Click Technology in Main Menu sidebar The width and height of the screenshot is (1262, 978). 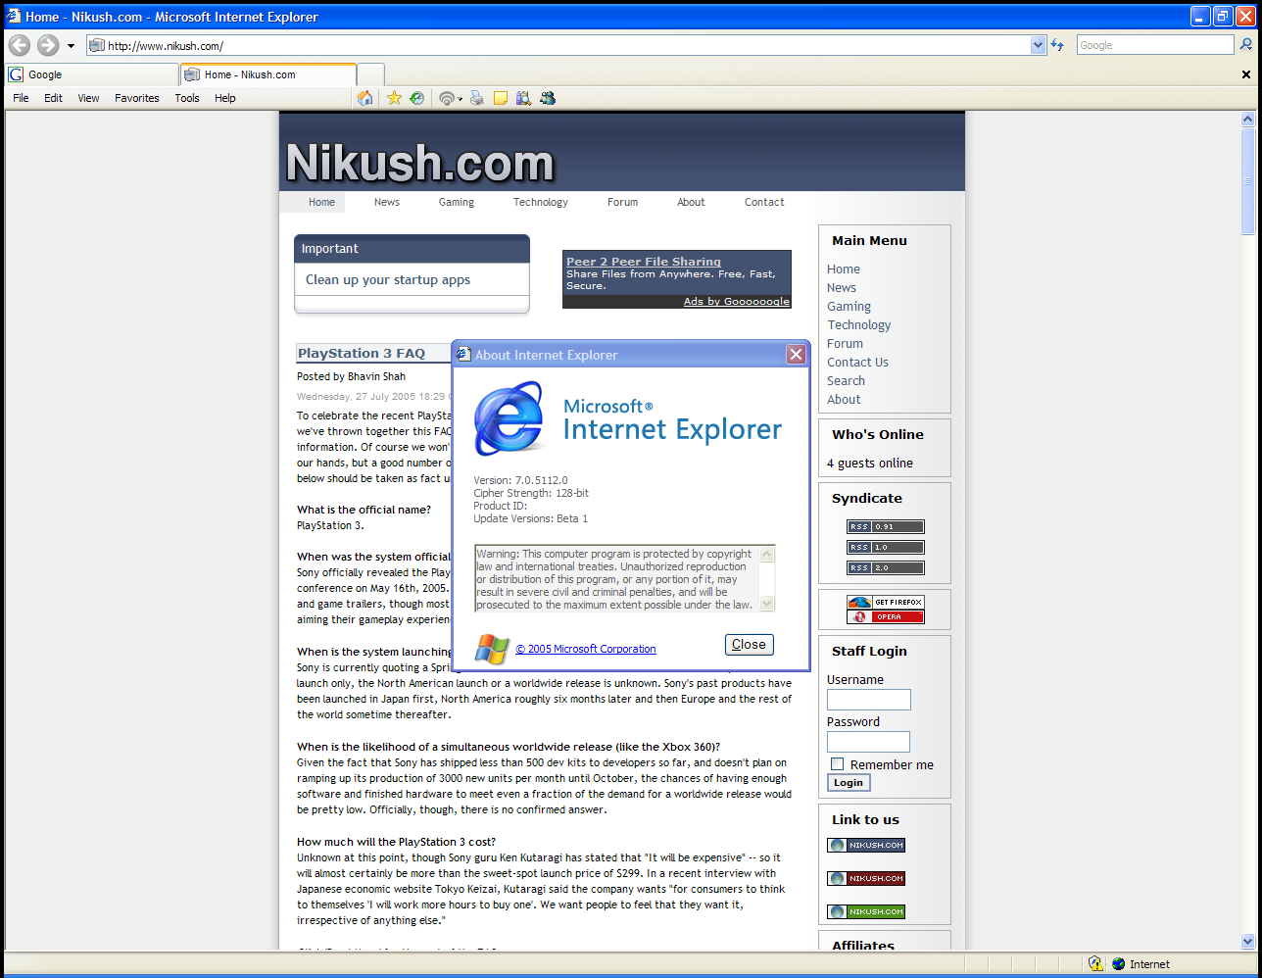coord(859,324)
